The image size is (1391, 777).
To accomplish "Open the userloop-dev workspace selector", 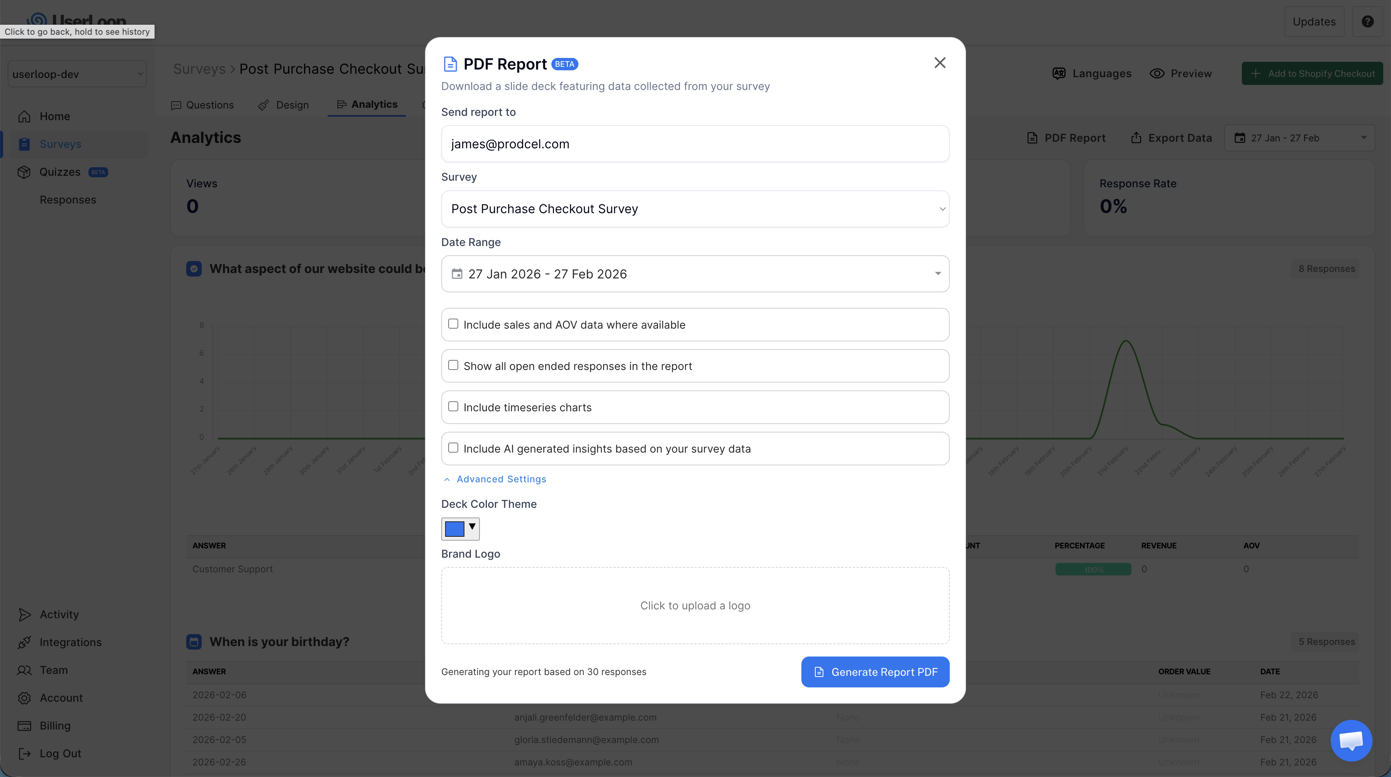I will [77, 74].
